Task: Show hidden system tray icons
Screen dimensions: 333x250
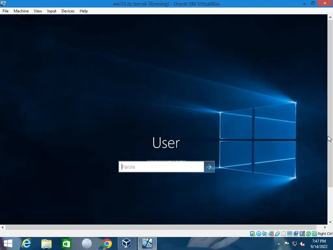Action: [x=279, y=244]
